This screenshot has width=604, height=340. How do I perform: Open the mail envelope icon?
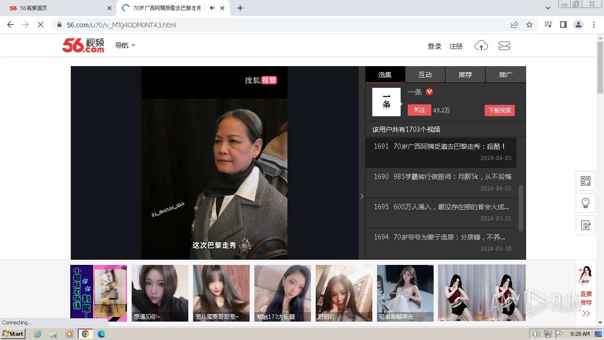point(504,46)
